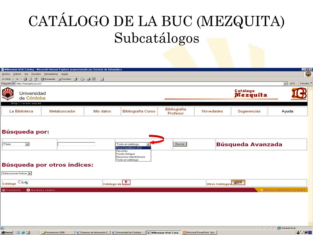Screen dimensions: 313x235
Task: Expand the Vínculos links bar
Action: tap(311, 83)
